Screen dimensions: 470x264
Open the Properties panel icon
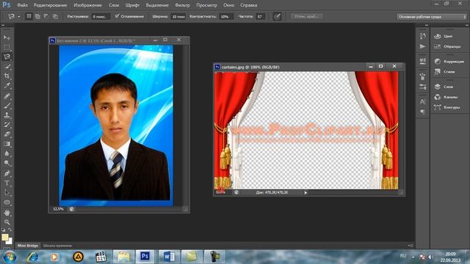point(423,61)
